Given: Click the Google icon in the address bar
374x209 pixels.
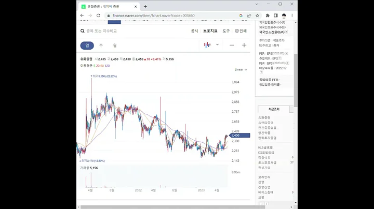Looking at the screenshot, I should (241, 16).
